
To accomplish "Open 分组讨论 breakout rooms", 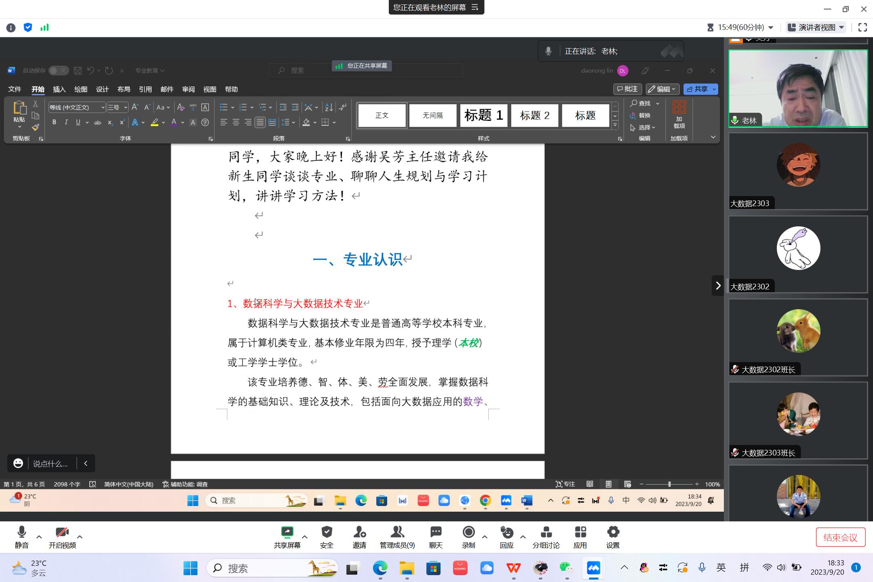I will (x=546, y=537).
